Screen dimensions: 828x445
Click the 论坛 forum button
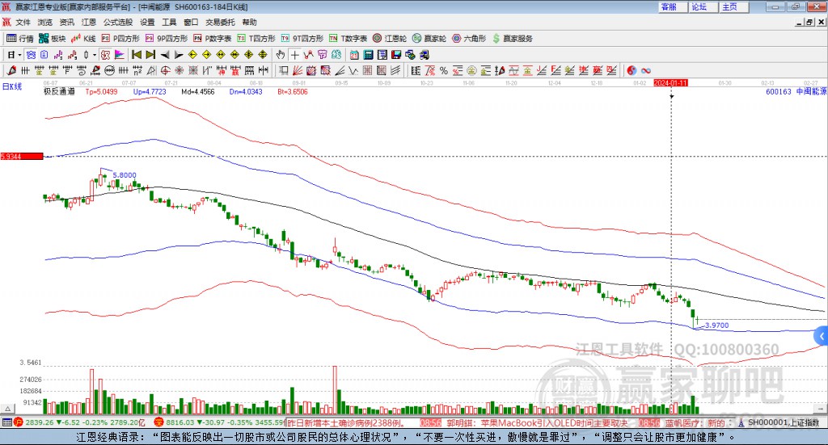[x=699, y=6]
